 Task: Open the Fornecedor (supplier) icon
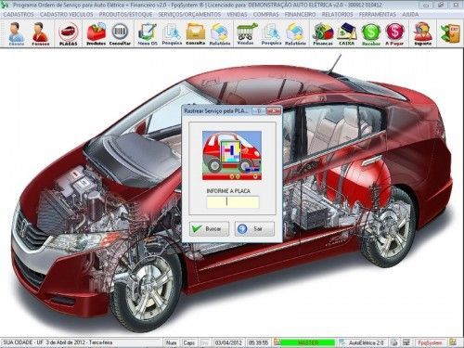41,34
